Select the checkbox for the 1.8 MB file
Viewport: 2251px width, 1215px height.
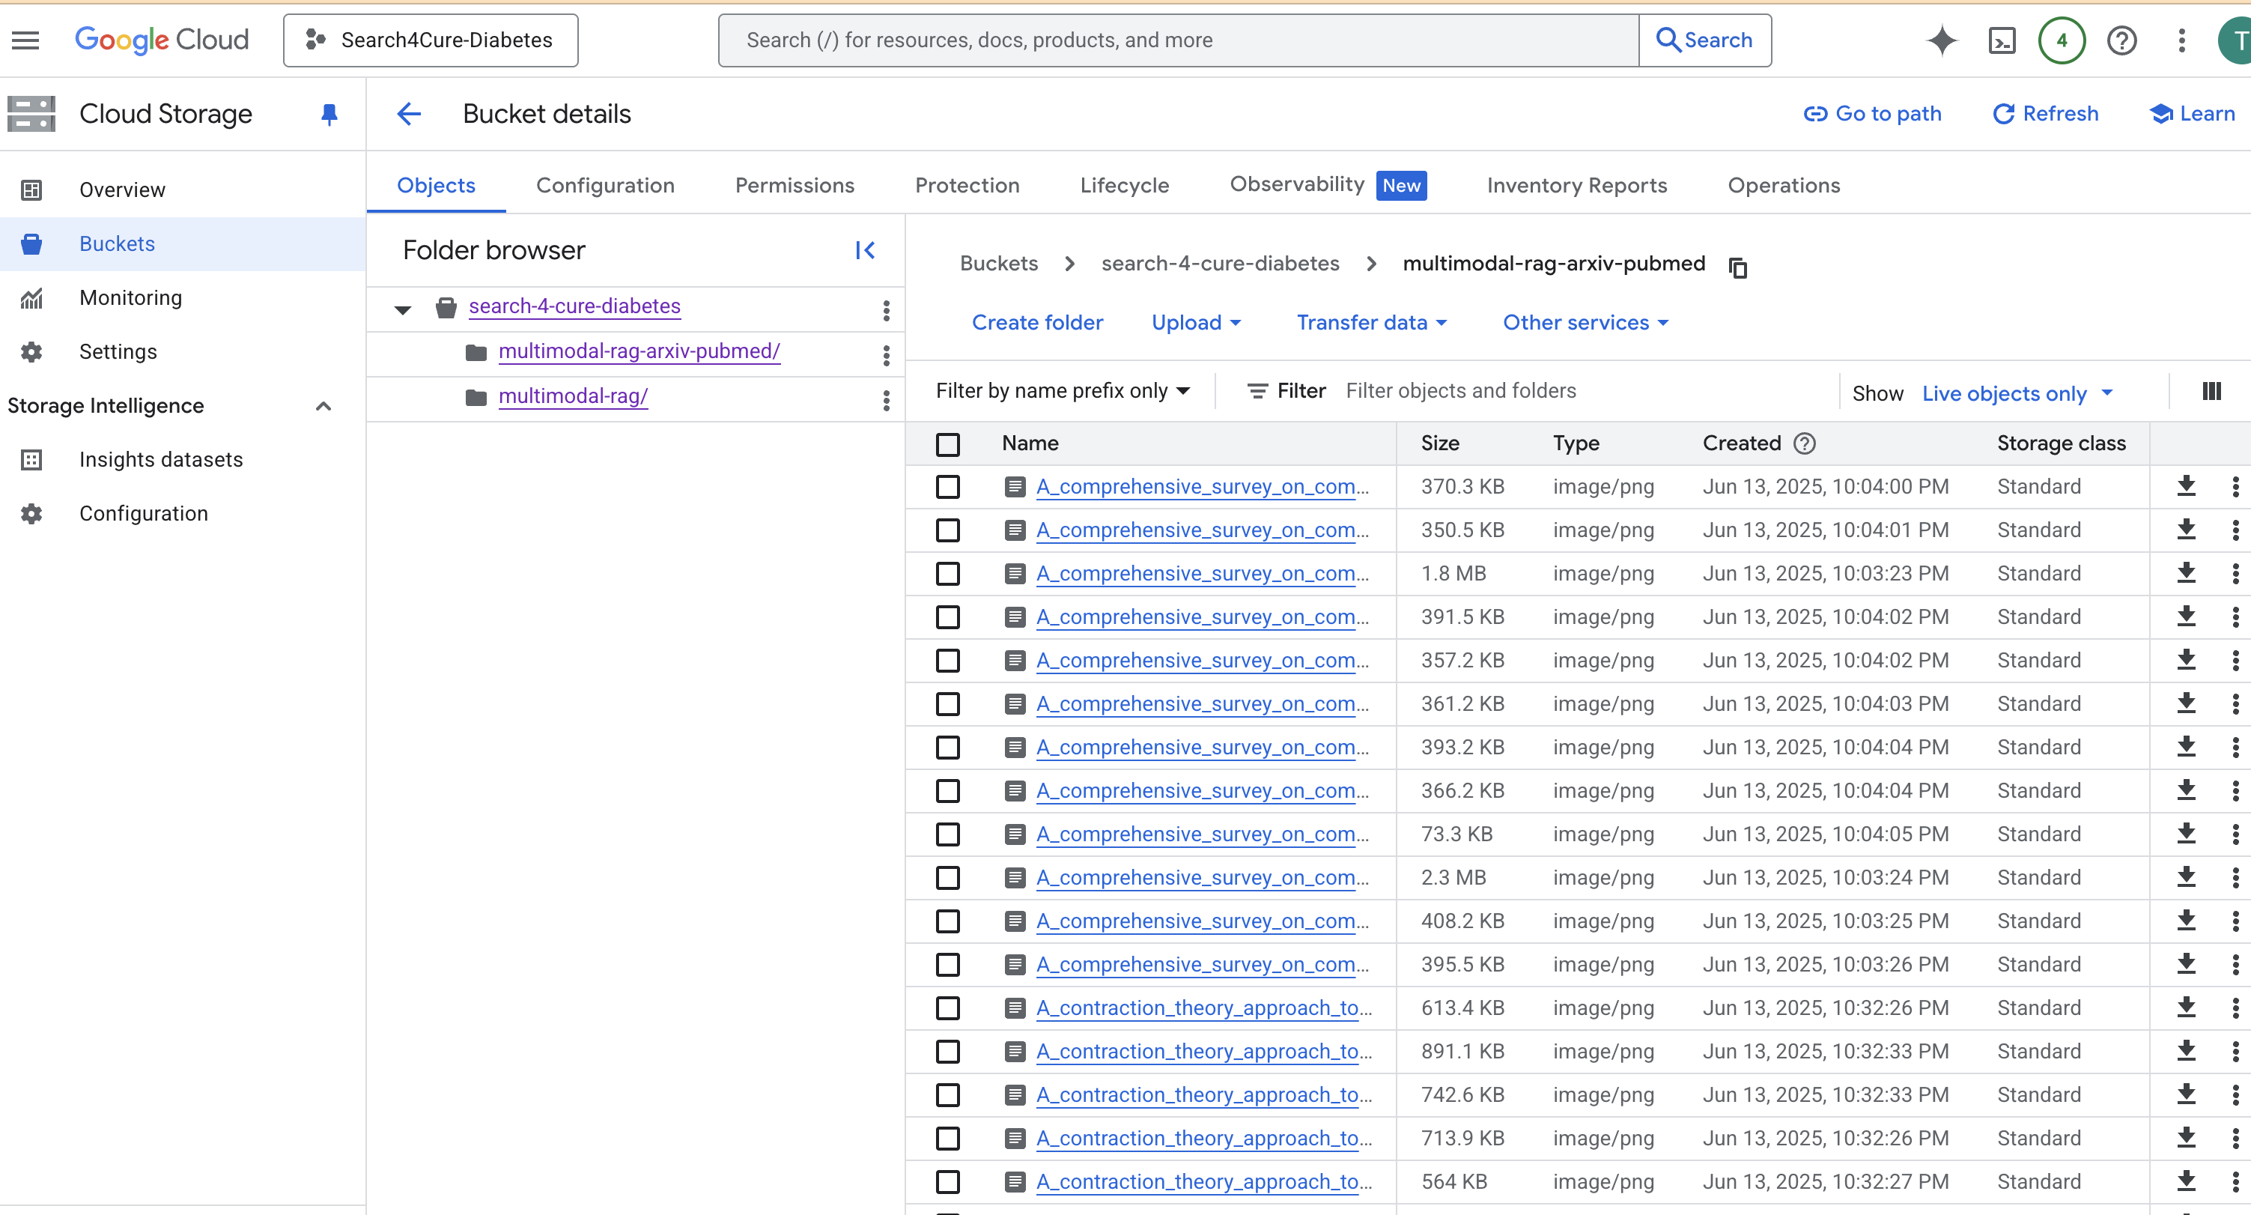tap(947, 573)
